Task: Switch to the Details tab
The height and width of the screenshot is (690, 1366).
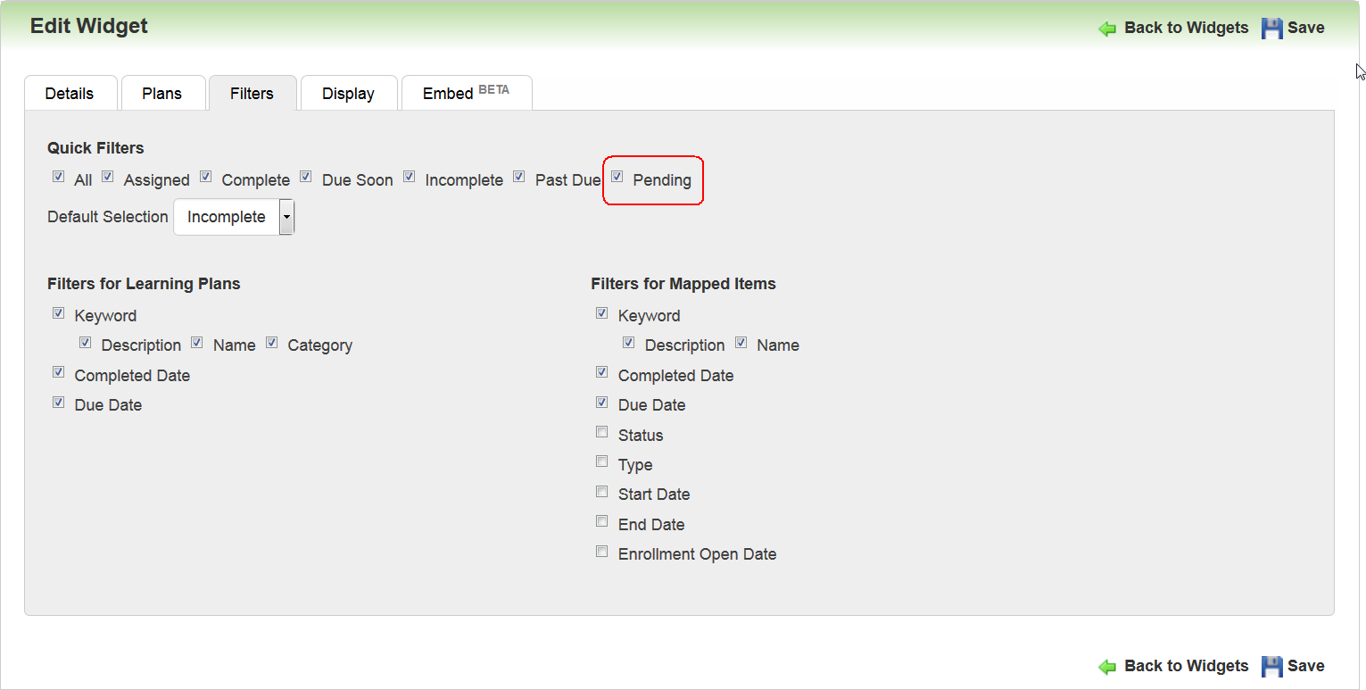Action: tap(70, 94)
